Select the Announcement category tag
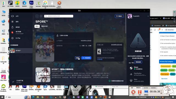Screen dimensions: 176x99 pos(166,66)
